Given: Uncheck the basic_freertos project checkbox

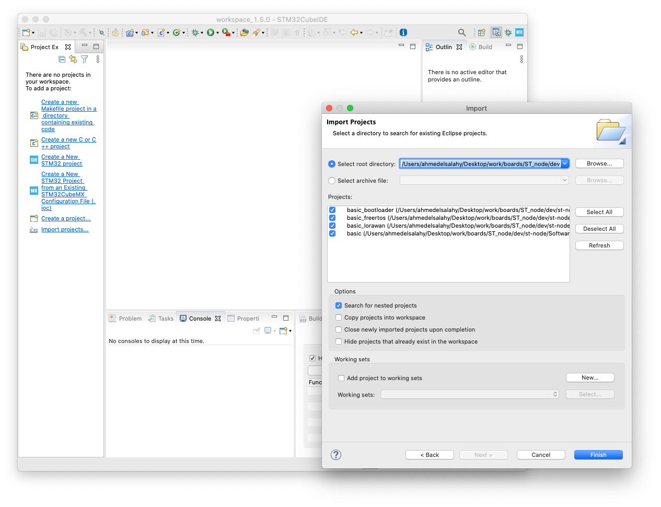Looking at the screenshot, I should [x=332, y=218].
